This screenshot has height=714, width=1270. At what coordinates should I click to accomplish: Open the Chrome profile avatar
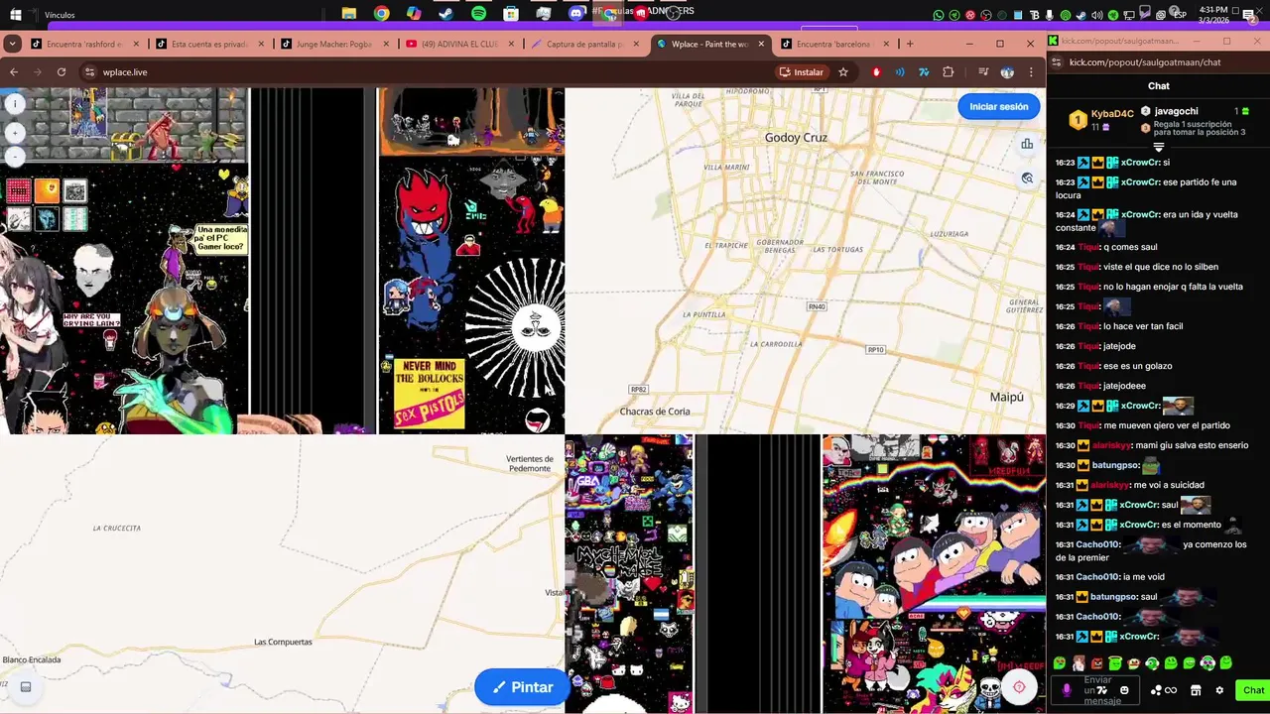coord(1007,72)
